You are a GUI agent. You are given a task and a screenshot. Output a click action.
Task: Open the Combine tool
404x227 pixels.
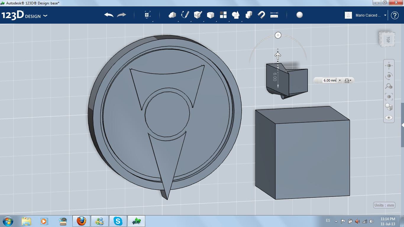pos(249,15)
